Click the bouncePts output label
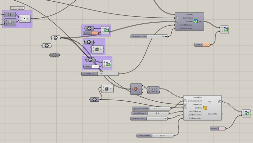The image size is (253, 143). coord(212,114)
